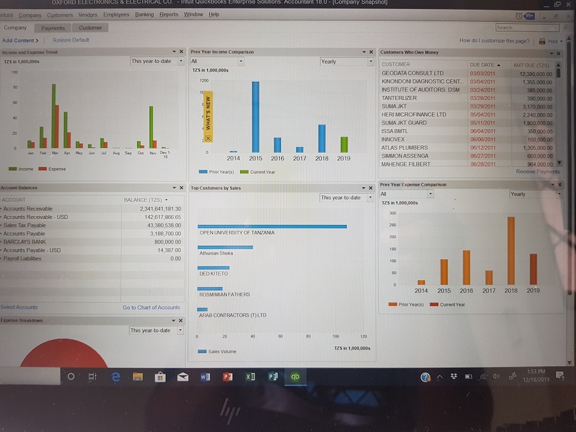Open the reminders clock icon with 99+ badge
Viewport: 576px width, 432px height.
click(525, 16)
